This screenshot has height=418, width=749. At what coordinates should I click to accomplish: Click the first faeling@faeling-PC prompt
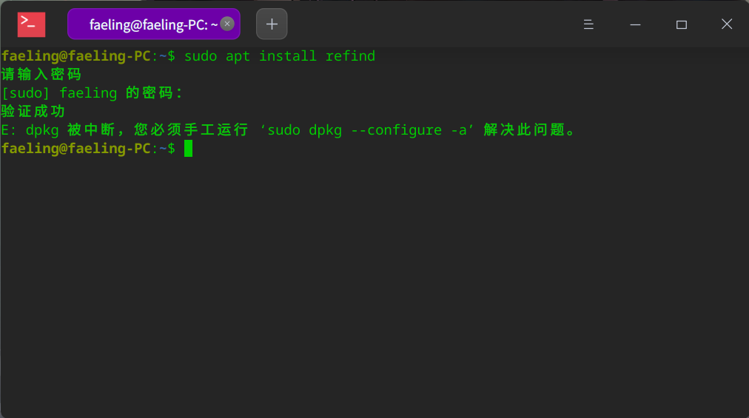click(x=75, y=56)
